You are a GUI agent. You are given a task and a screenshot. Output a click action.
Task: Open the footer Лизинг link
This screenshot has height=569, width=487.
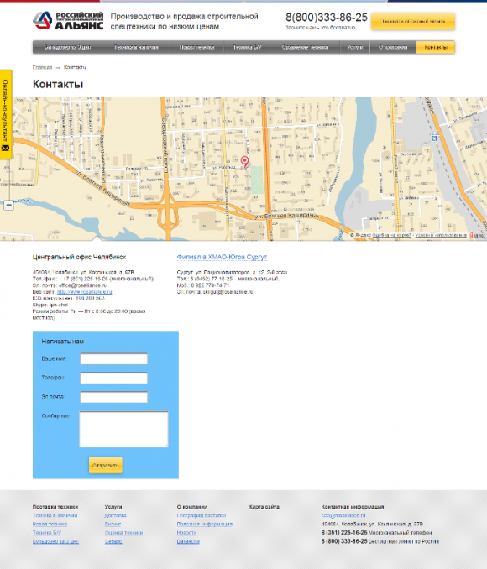click(x=113, y=524)
